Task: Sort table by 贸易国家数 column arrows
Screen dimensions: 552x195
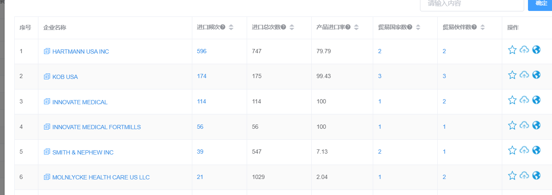Action: point(418,27)
